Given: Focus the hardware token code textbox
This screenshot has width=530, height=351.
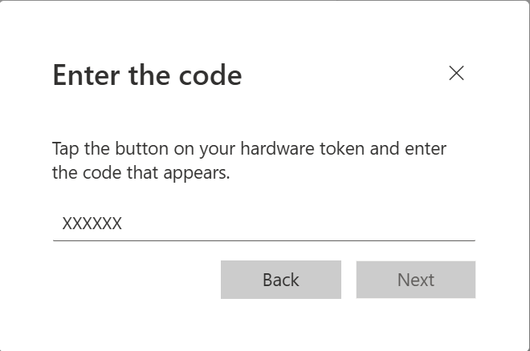Looking at the screenshot, I should click(264, 224).
